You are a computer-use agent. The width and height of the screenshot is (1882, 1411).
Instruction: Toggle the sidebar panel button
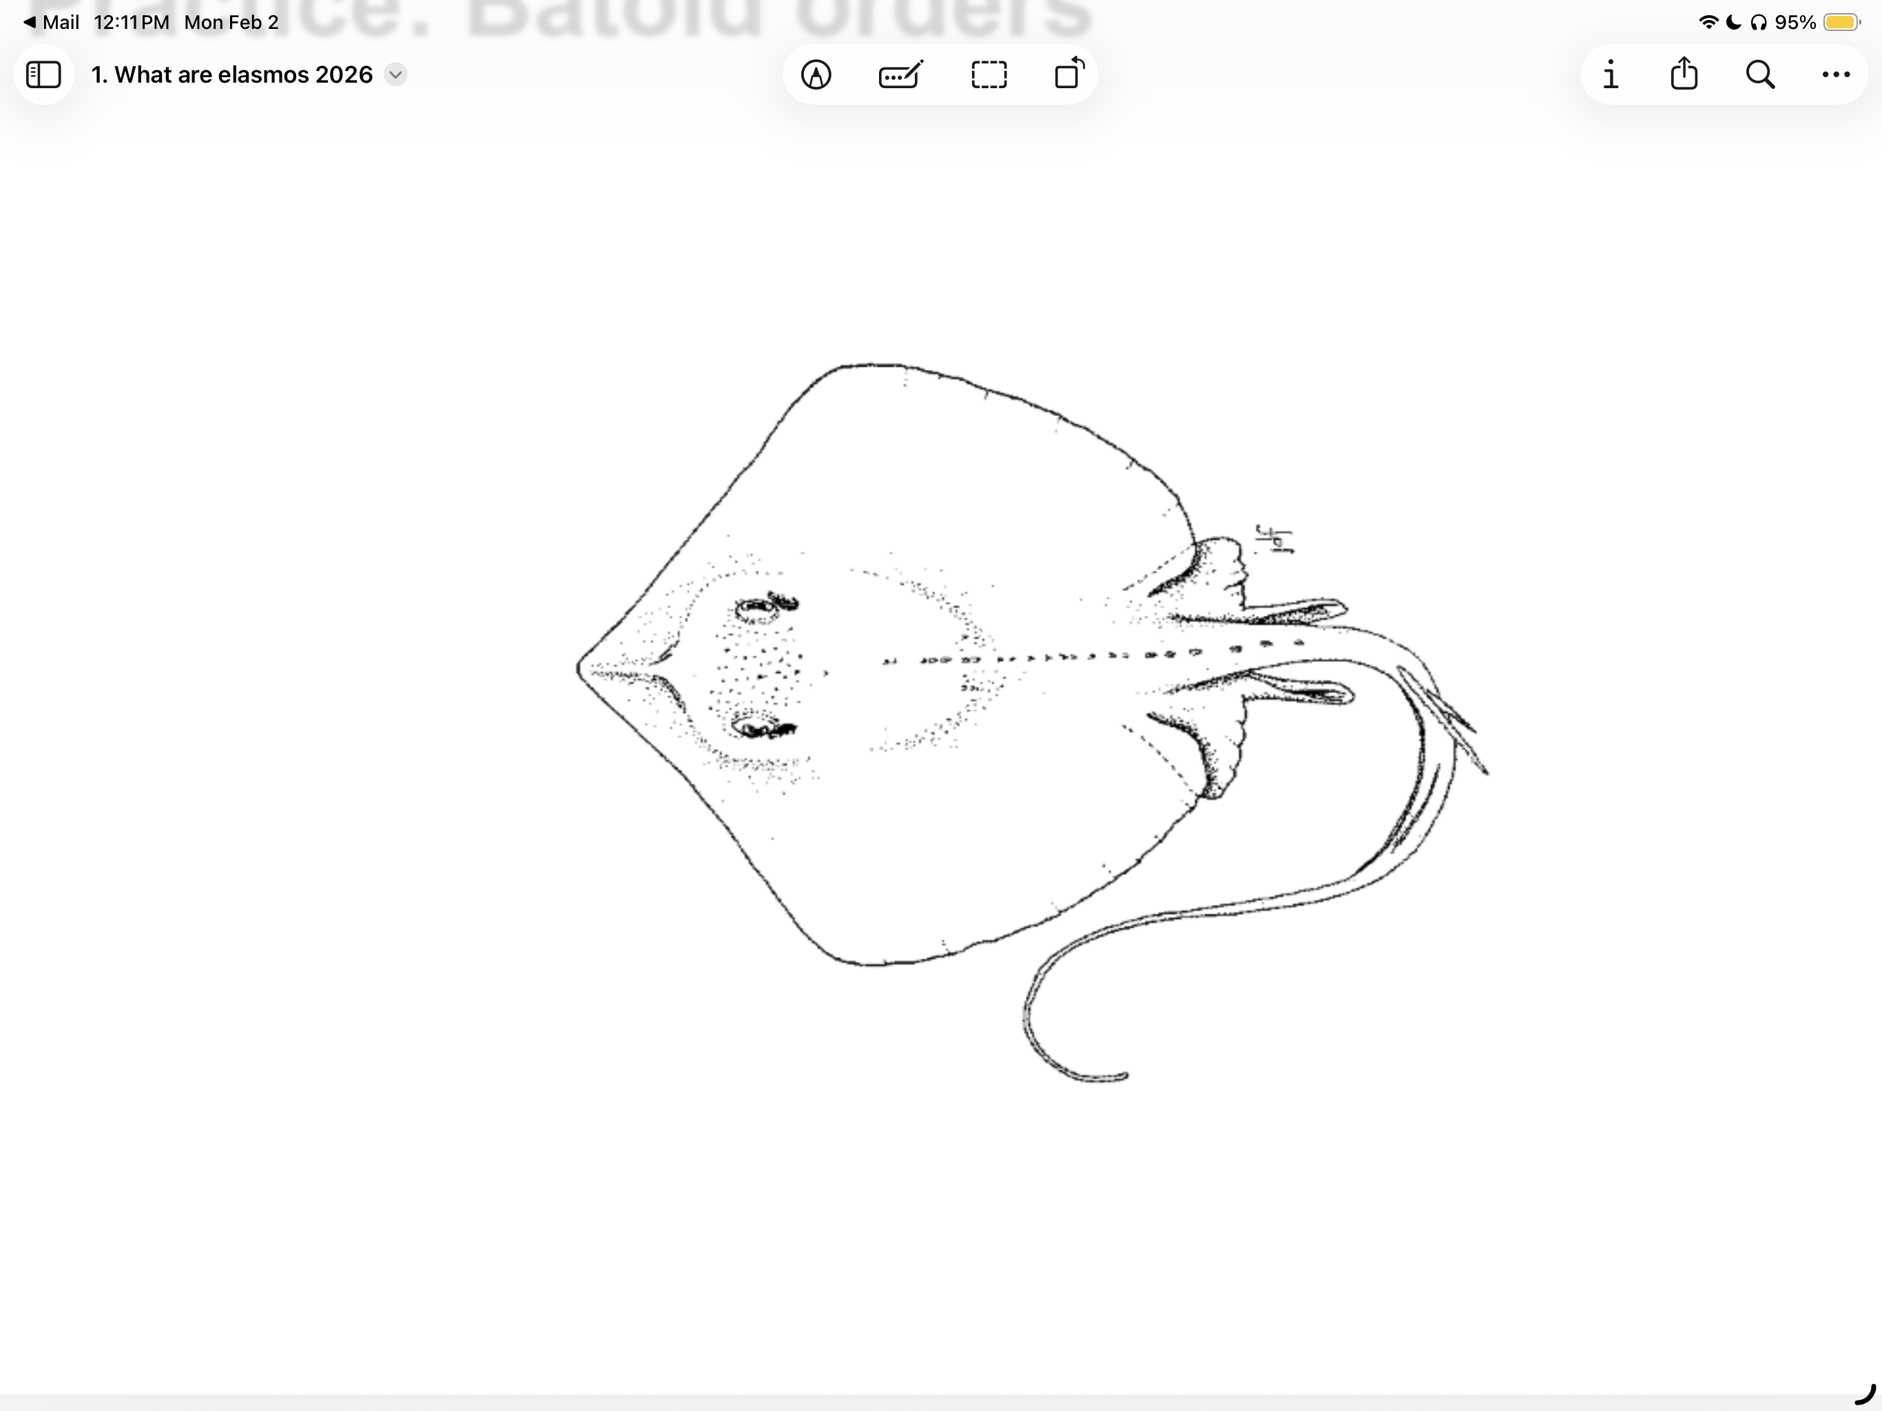43,75
